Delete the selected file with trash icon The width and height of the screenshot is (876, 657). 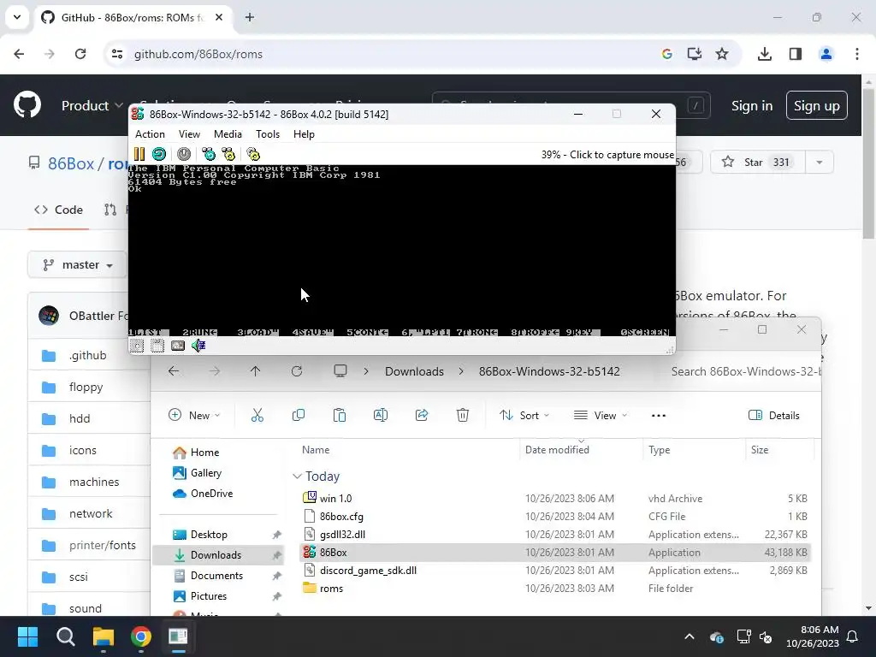click(x=463, y=415)
